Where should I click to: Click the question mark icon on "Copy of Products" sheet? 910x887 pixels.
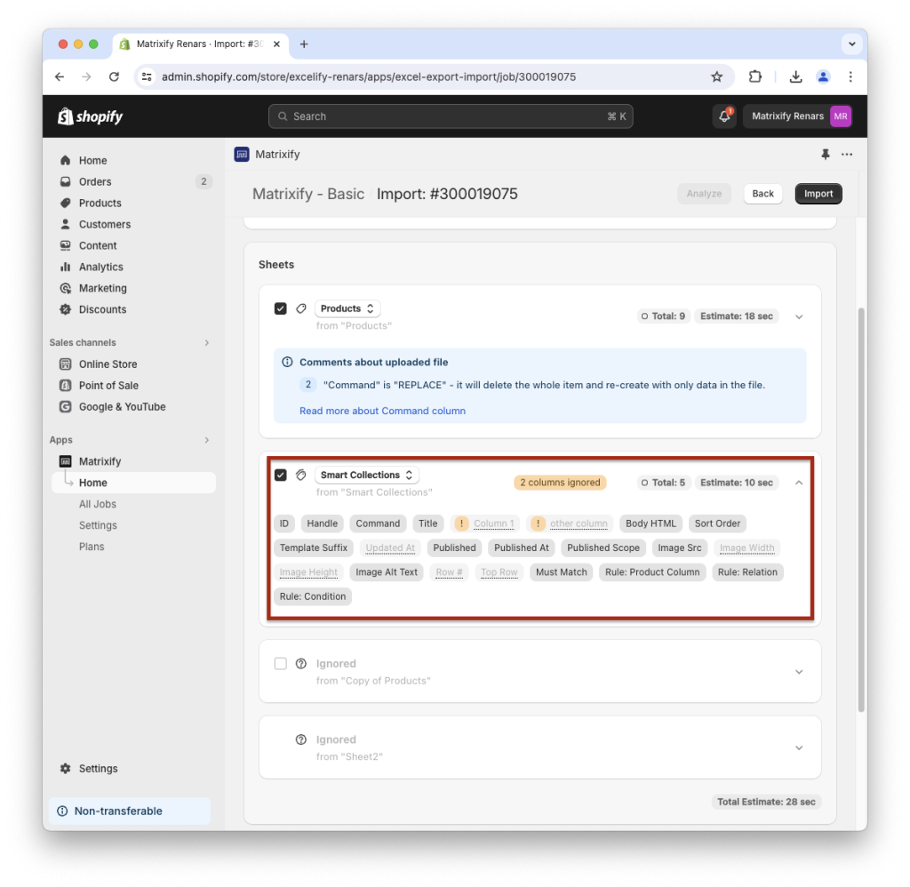pyautogui.click(x=302, y=663)
